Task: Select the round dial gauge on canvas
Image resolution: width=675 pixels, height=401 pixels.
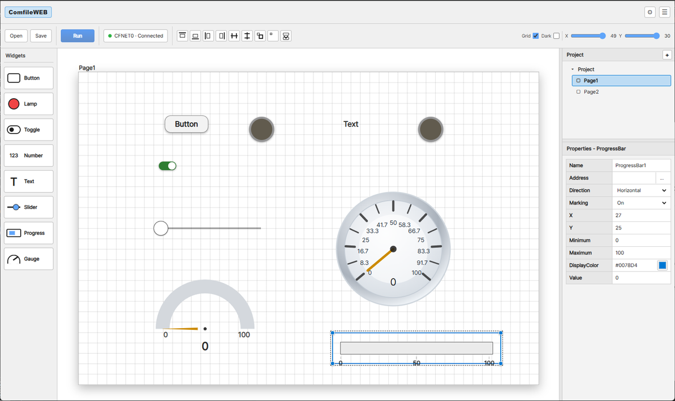Action: pyautogui.click(x=393, y=249)
